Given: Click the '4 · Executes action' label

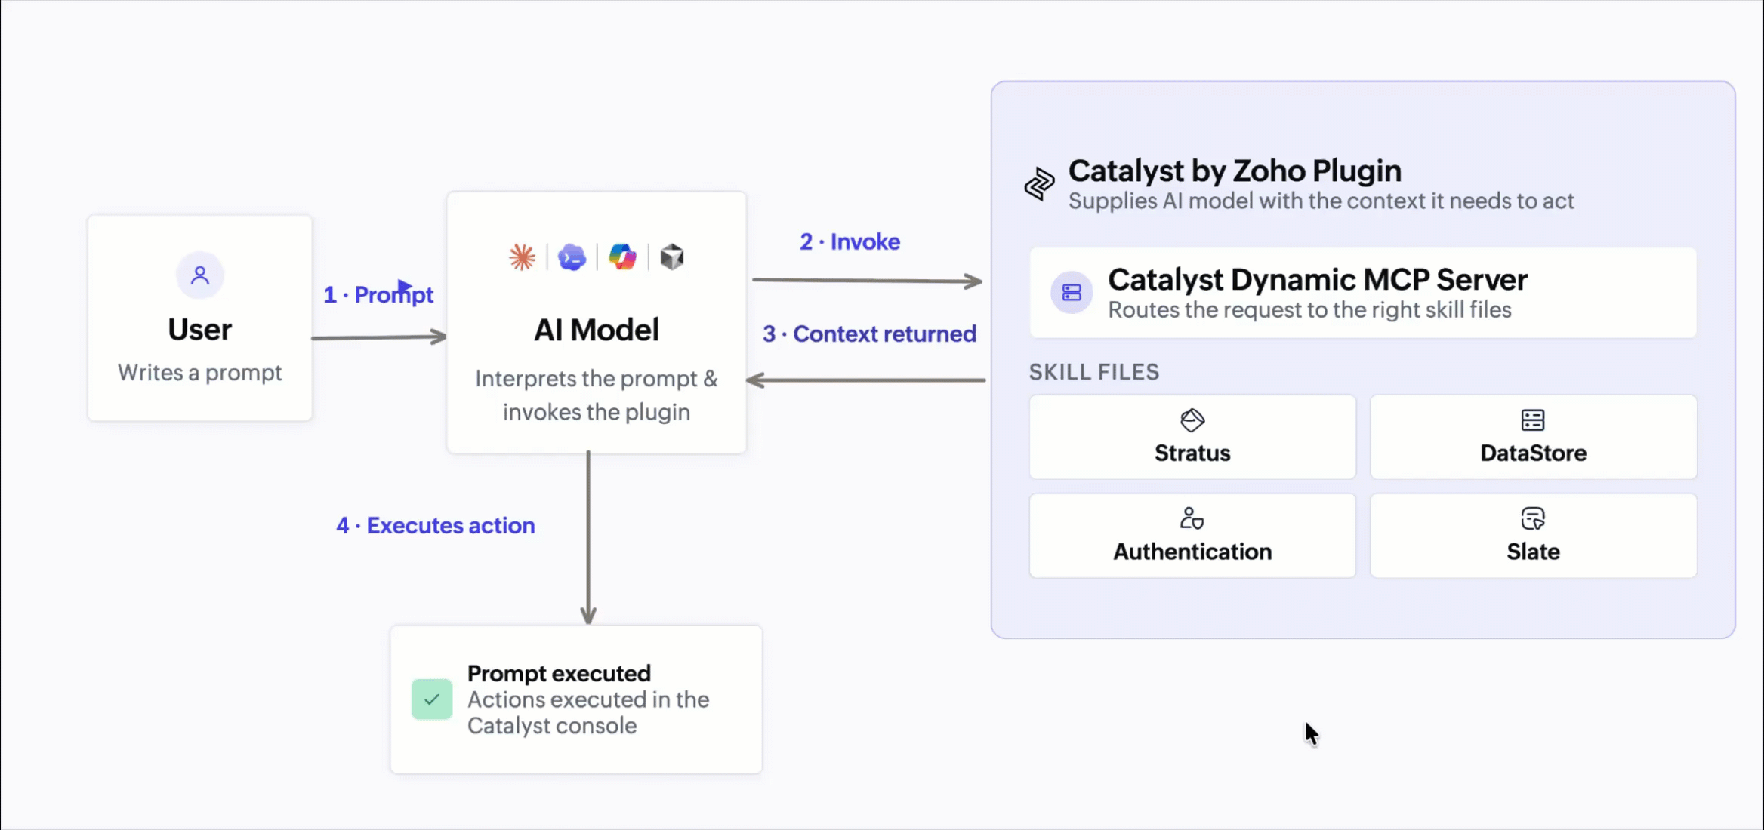Looking at the screenshot, I should tap(436, 525).
